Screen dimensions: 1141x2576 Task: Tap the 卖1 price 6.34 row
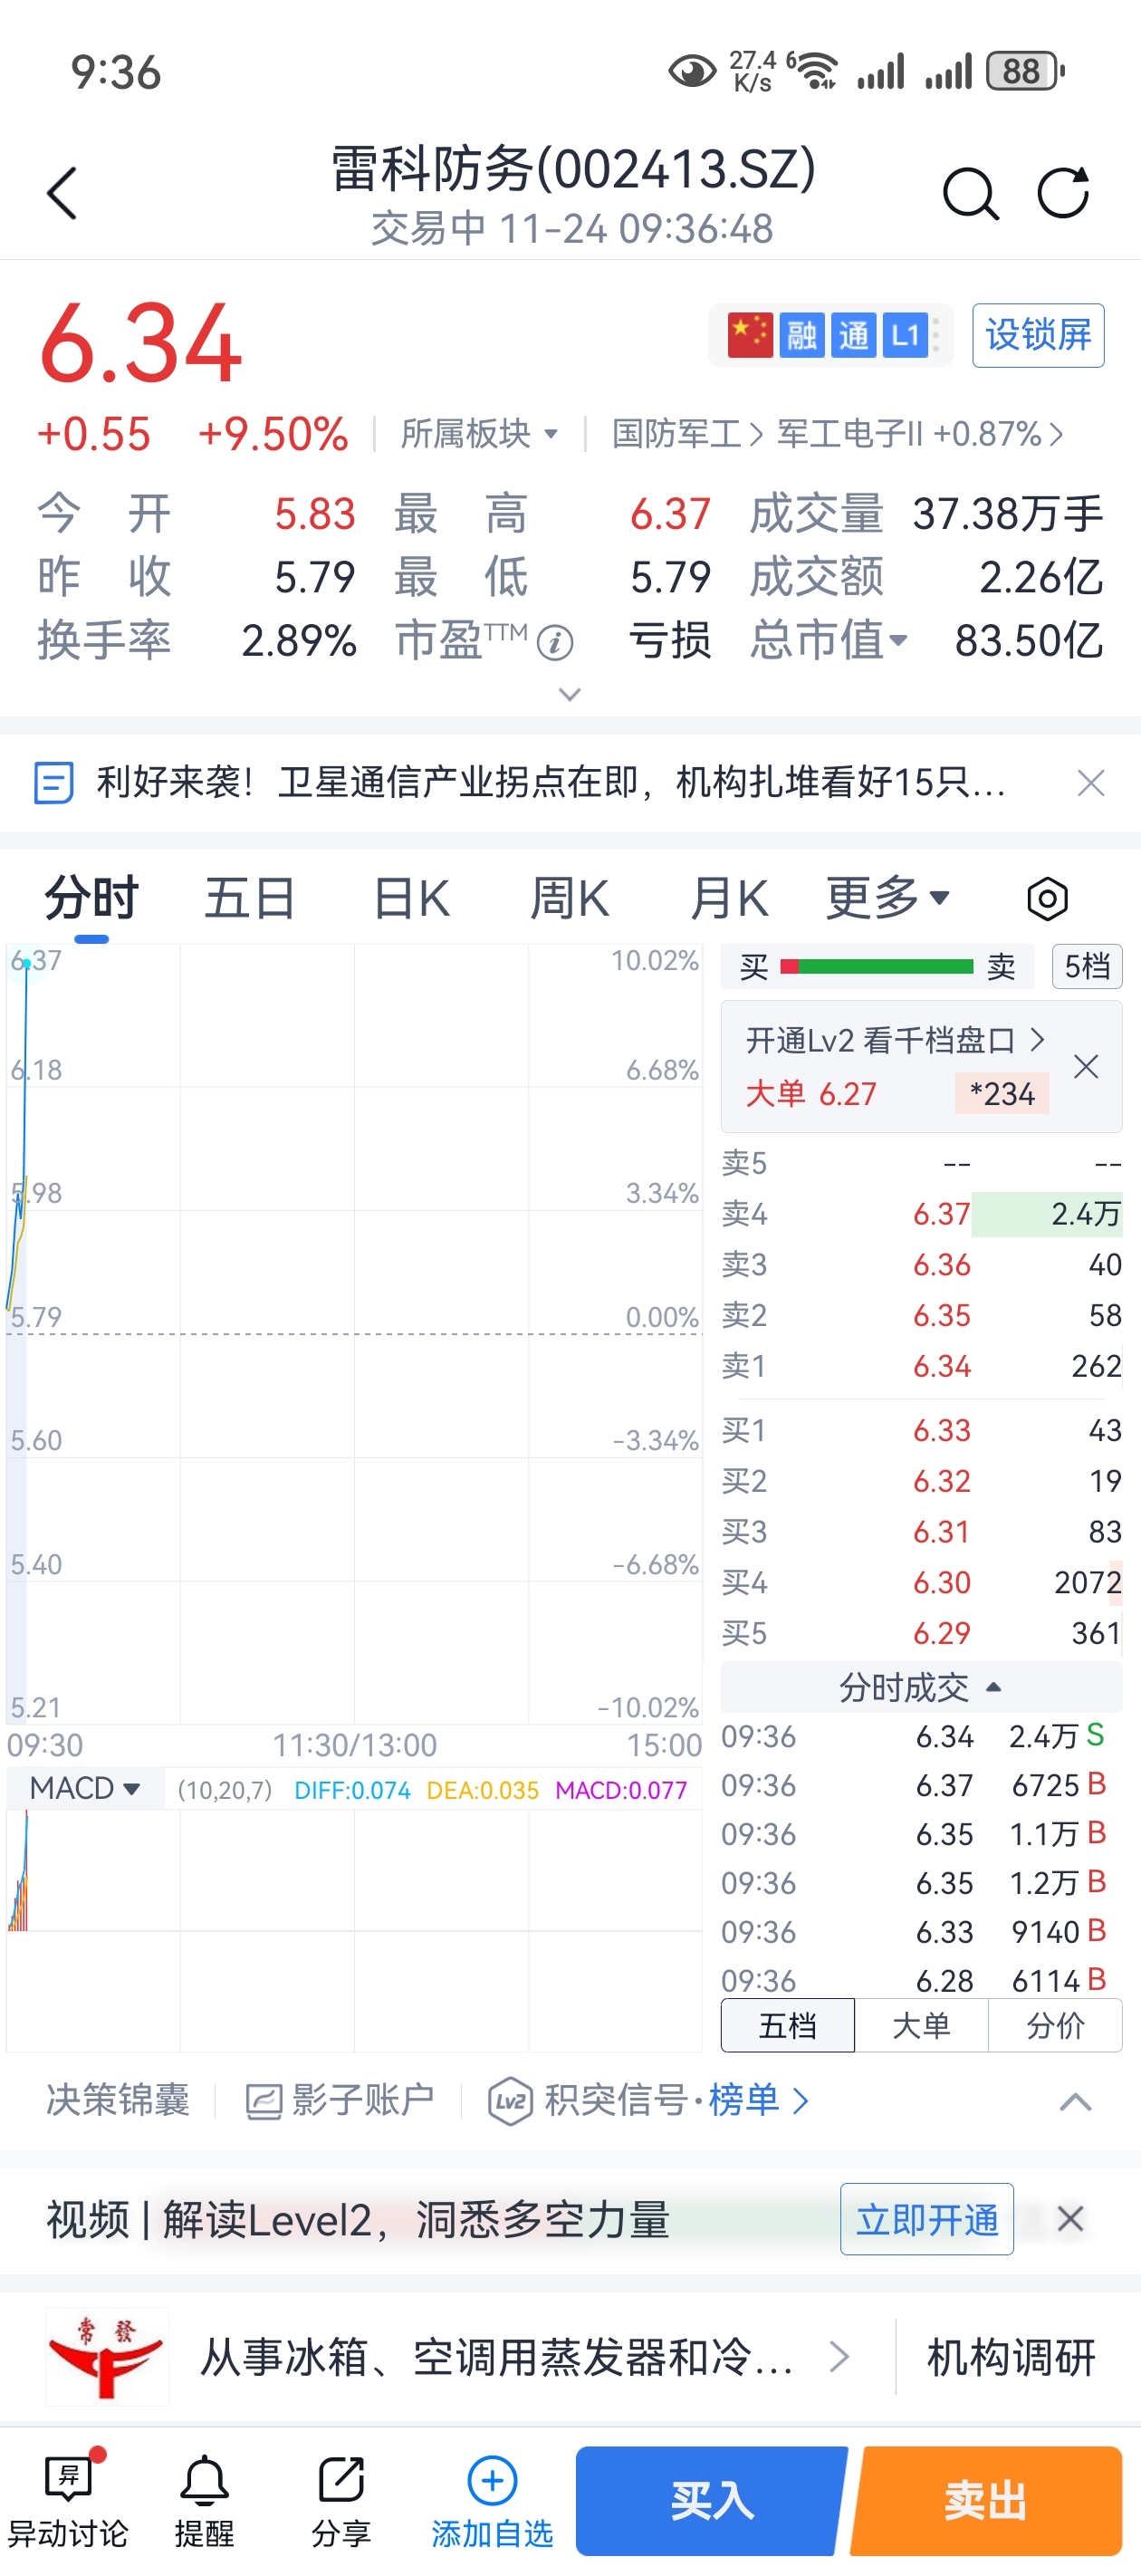[921, 1366]
